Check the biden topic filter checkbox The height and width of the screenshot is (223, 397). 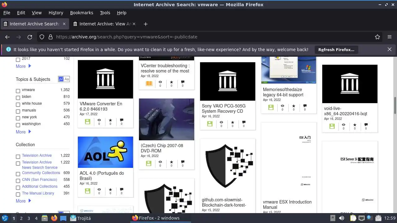[18, 98]
